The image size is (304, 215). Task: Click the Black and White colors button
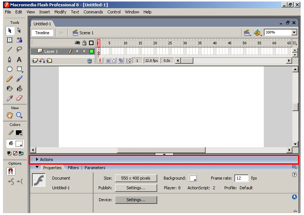coord(9,153)
